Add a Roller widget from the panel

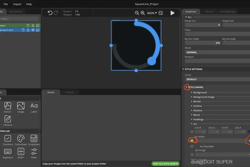(21, 153)
